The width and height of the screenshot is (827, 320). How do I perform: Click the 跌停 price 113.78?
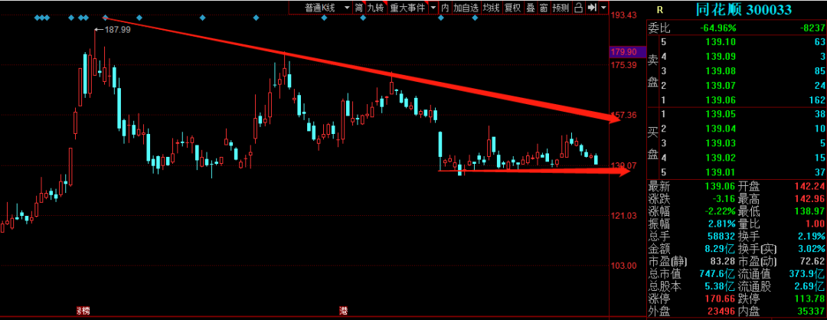click(x=809, y=299)
